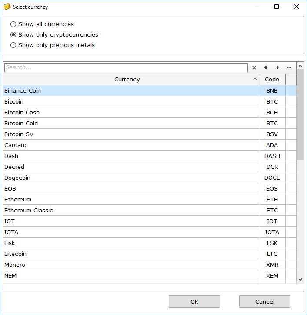Select the Bitcoin Cash row
The image size is (307, 315).
150,112
